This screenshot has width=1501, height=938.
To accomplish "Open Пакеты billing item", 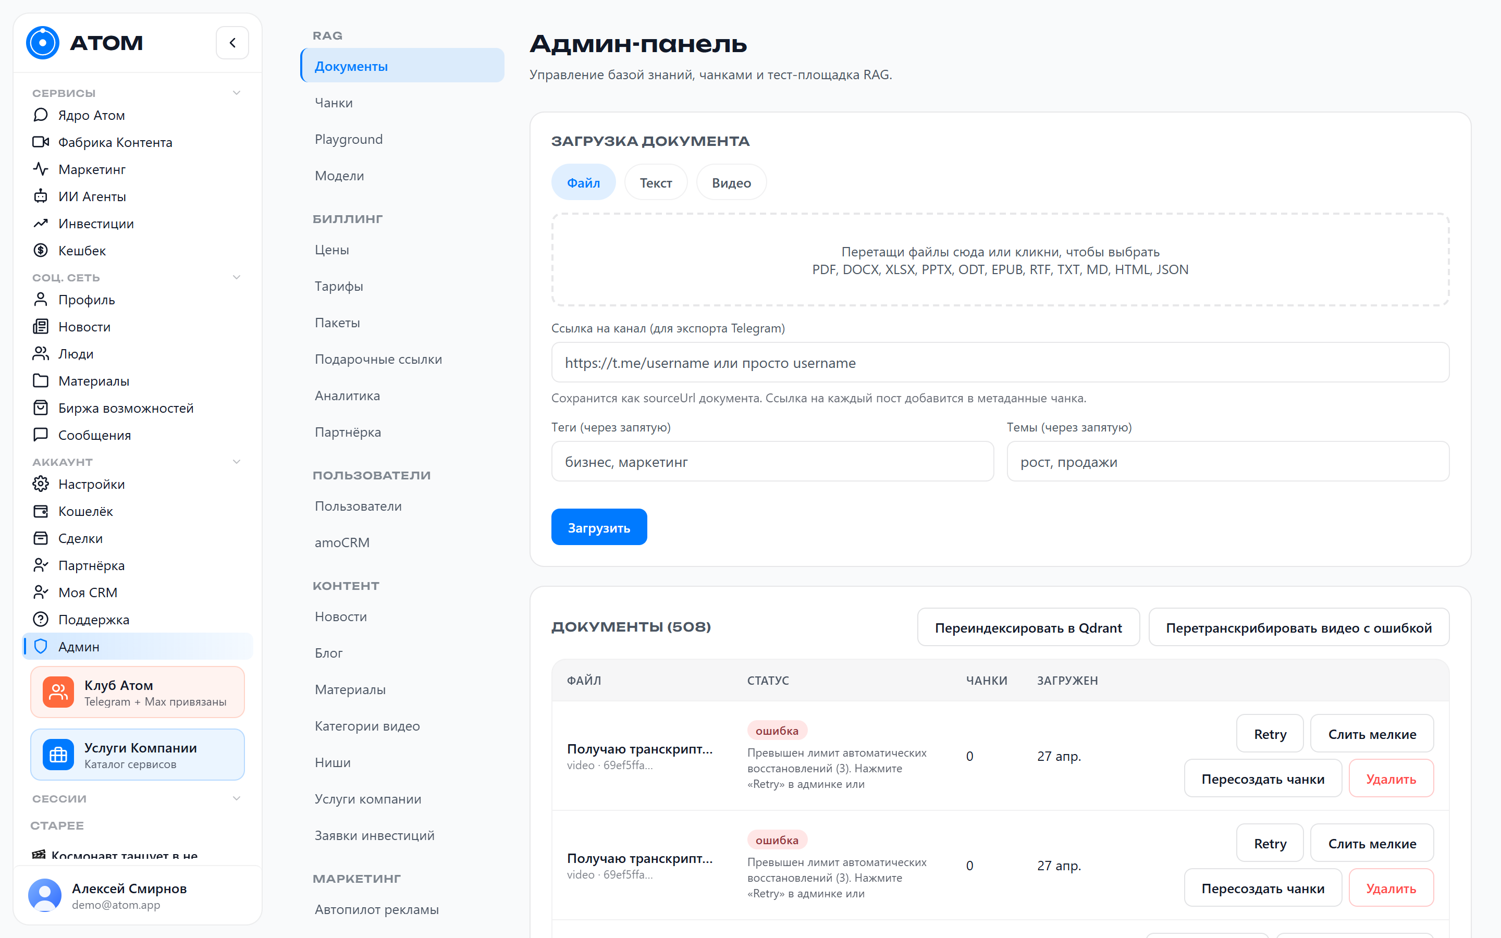I will pyautogui.click(x=402, y=323).
